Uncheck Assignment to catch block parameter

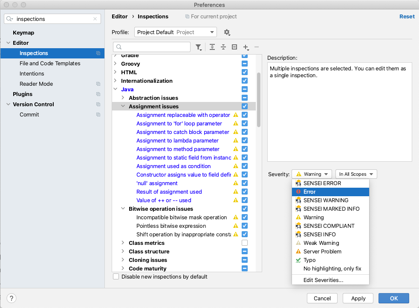[245, 132]
